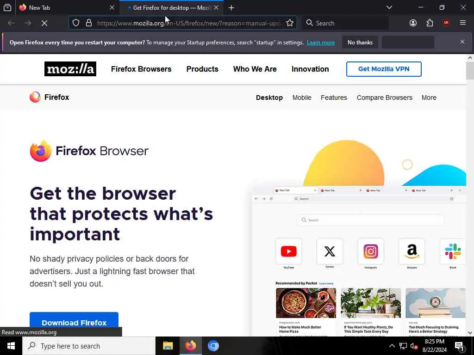474x355 pixels.
Task: Click the Firefox Browser flame logo
Action: (41, 151)
